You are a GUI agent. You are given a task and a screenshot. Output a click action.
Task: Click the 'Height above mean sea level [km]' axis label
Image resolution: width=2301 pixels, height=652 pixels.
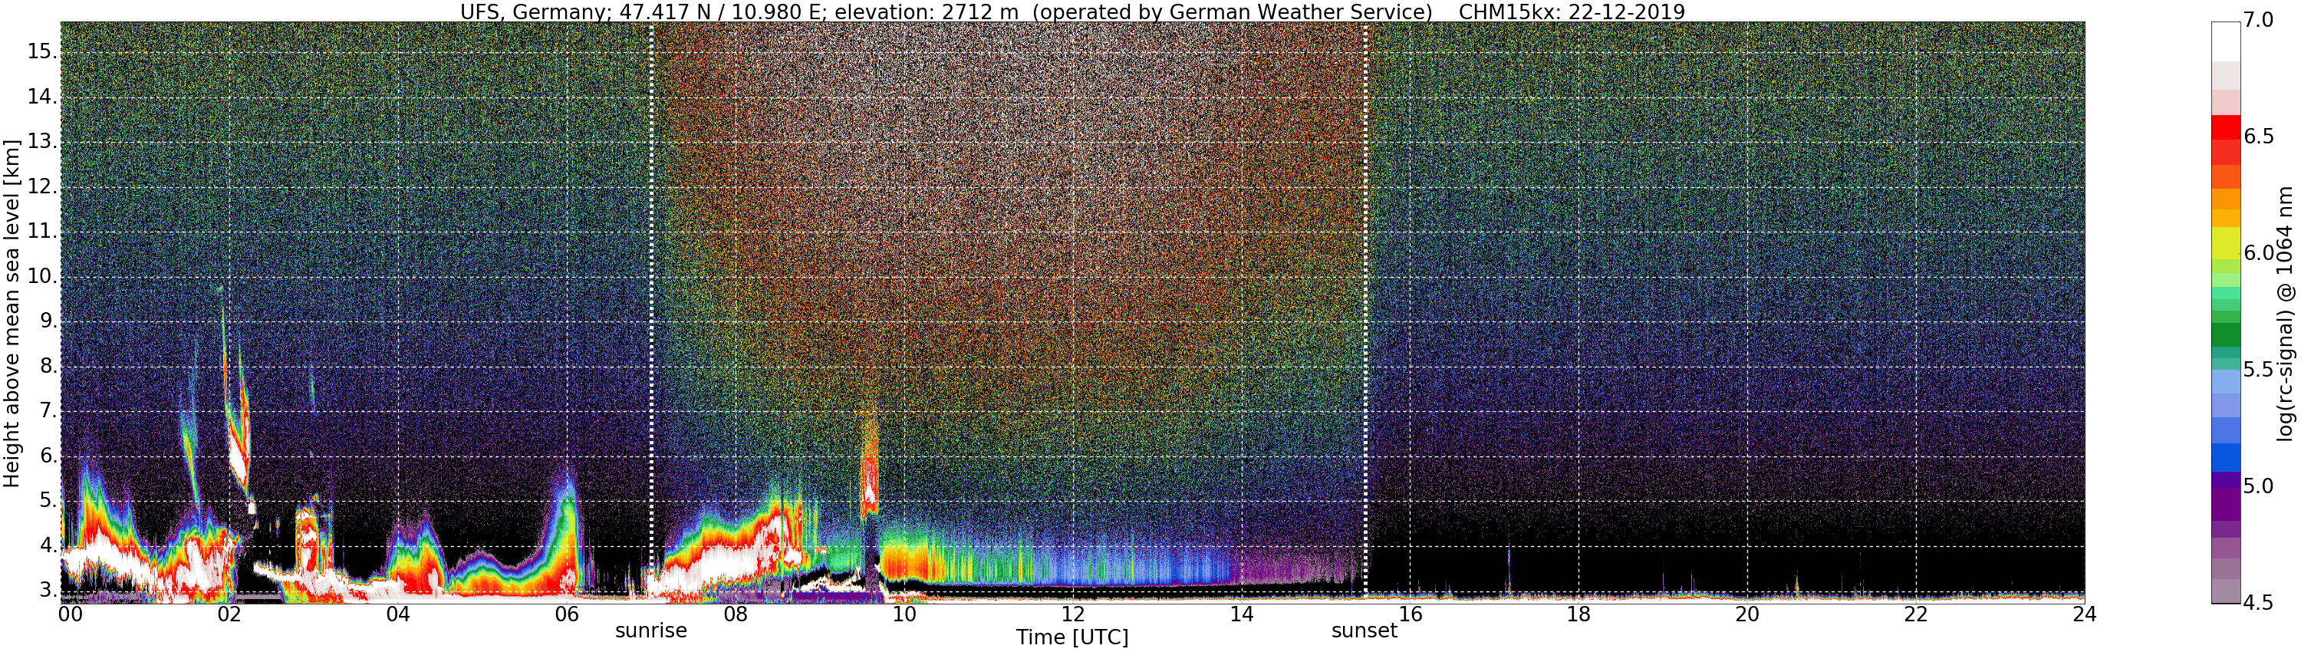click(x=12, y=314)
